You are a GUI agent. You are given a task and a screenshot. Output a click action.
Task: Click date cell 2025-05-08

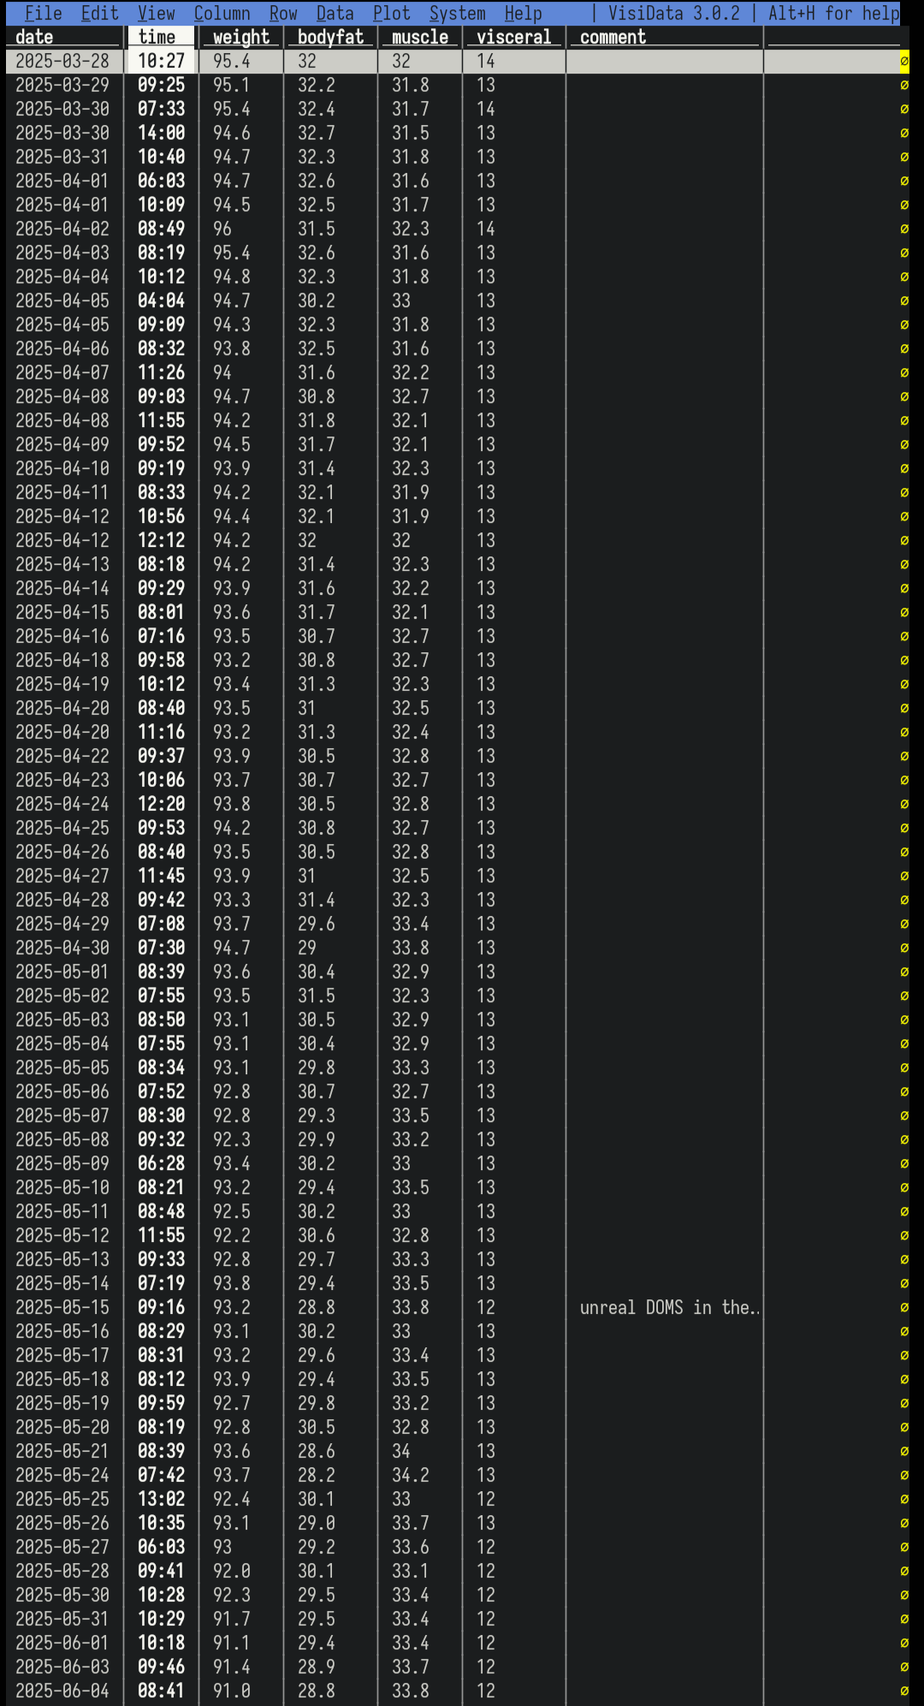[62, 1139]
